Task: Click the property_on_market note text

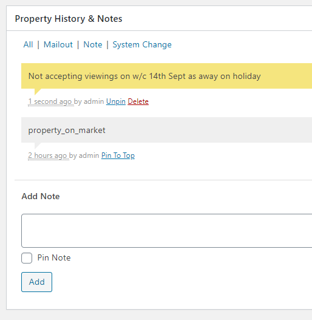Action: pyautogui.click(x=67, y=131)
